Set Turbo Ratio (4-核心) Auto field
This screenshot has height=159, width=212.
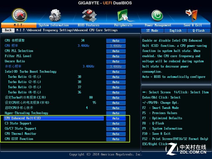pos(116,92)
